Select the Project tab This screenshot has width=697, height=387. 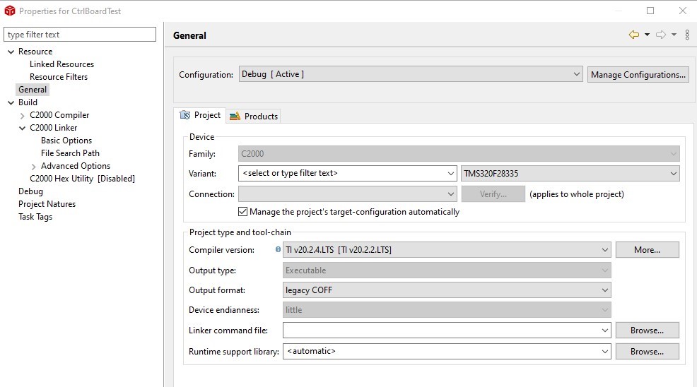200,115
